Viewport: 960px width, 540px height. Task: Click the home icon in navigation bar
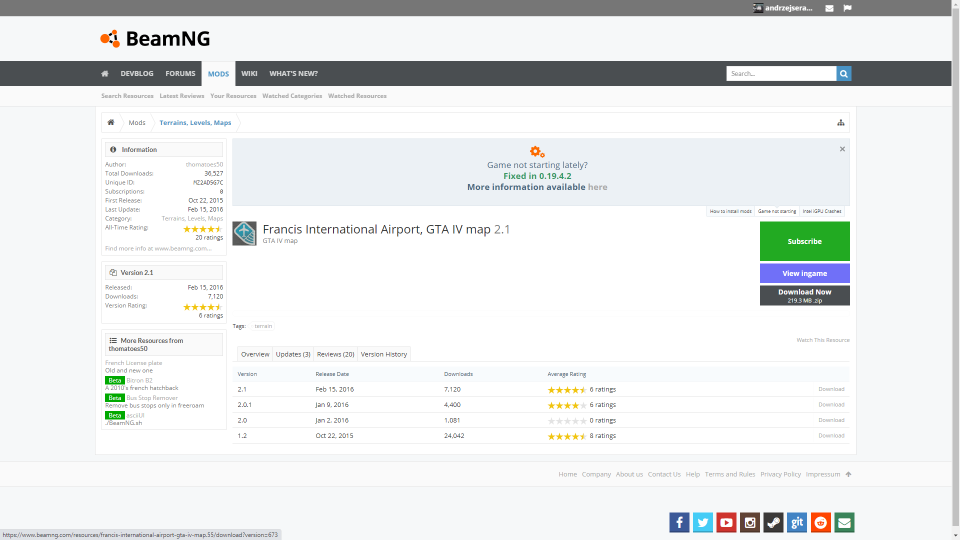point(104,73)
